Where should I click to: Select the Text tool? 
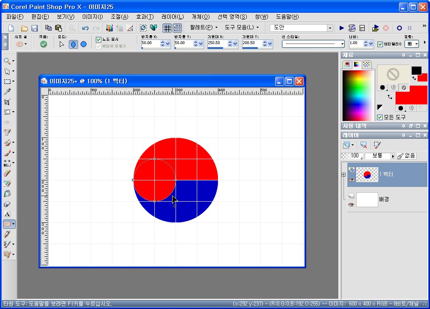click(7, 214)
